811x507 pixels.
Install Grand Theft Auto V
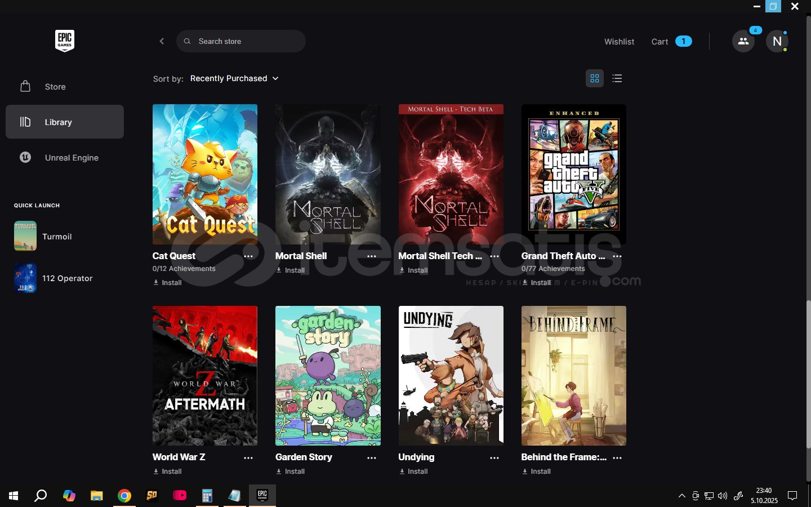point(536,283)
